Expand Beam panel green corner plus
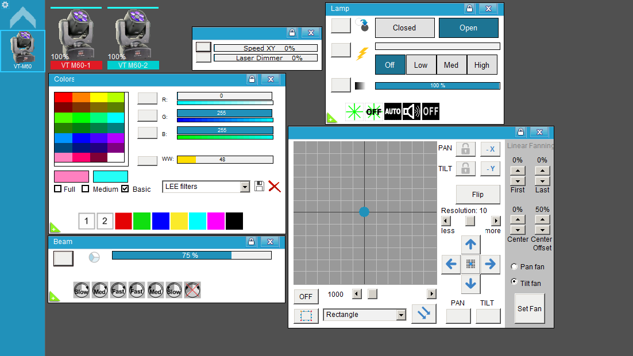Viewport: 633px width, 356px height. coord(54,297)
